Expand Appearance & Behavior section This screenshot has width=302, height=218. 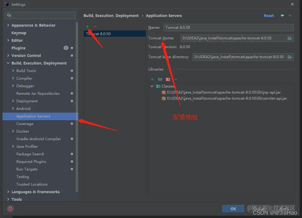(8, 25)
